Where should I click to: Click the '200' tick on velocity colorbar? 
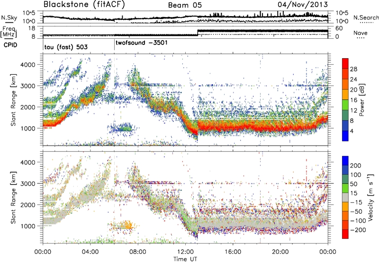tap(356, 166)
